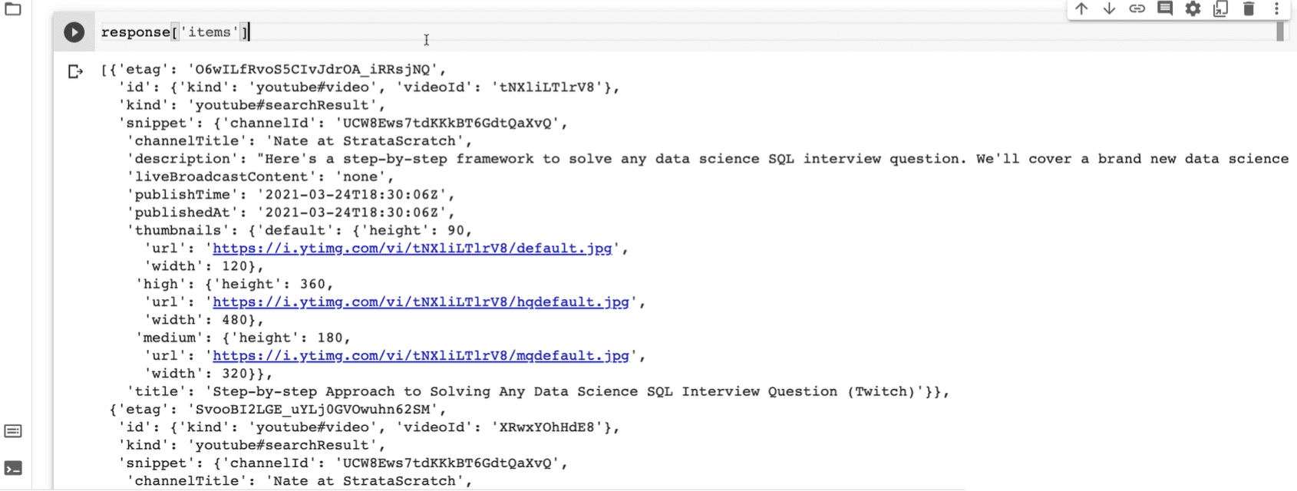This screenshot has width=1297, height=491.
Task: Open the Terminal from left sidebar
Action: click(13, 468)
